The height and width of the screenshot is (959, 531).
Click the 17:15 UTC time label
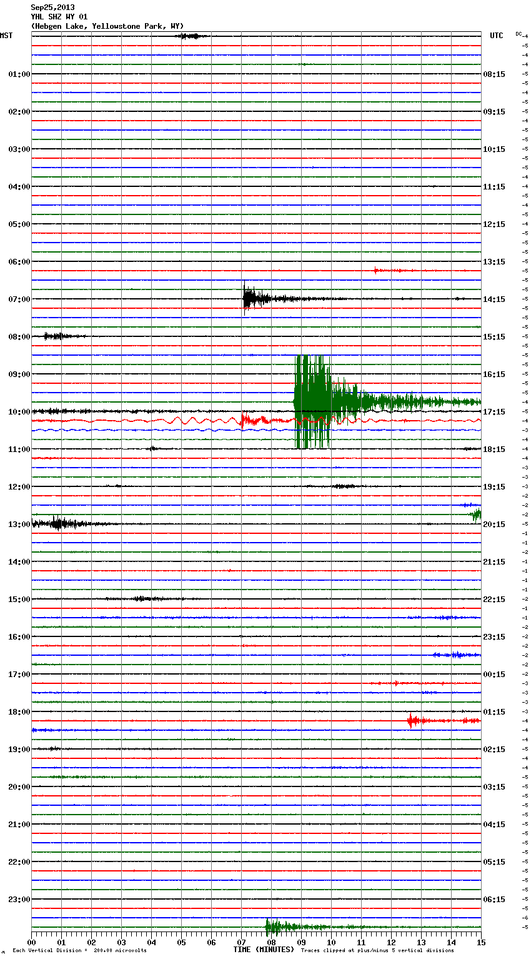(x=494, y=412)
